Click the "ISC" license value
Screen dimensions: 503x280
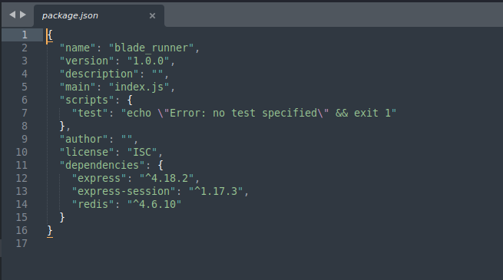click(x=142, y=152)
